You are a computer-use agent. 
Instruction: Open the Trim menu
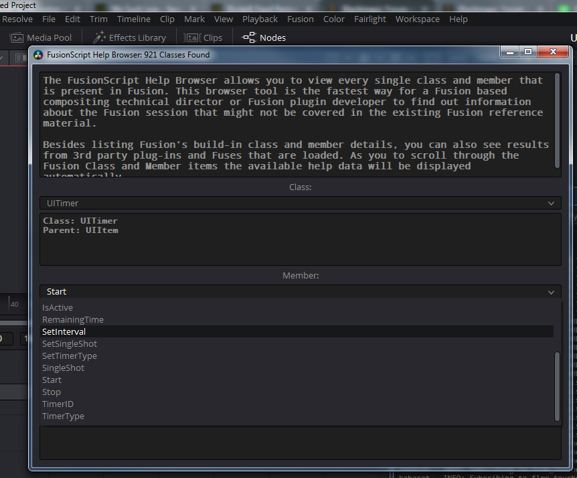tap(98, 19)
